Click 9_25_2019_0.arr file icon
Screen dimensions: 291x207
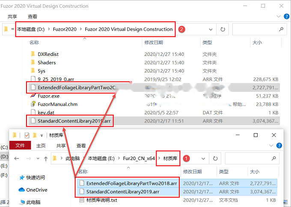coord(33,79)
